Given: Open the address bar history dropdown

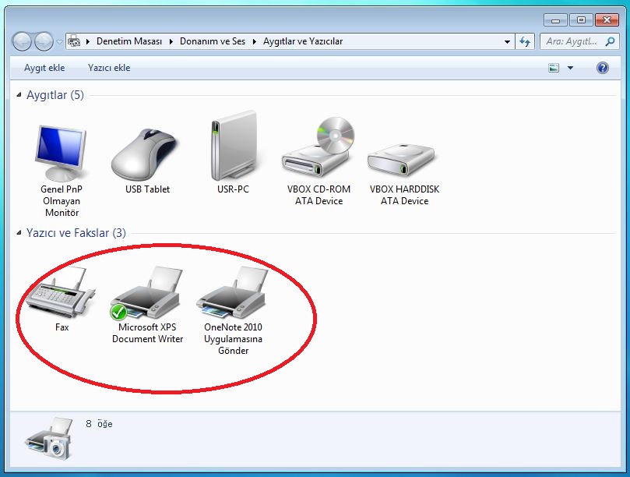Looking at the screenshot, I should [507, 41].
